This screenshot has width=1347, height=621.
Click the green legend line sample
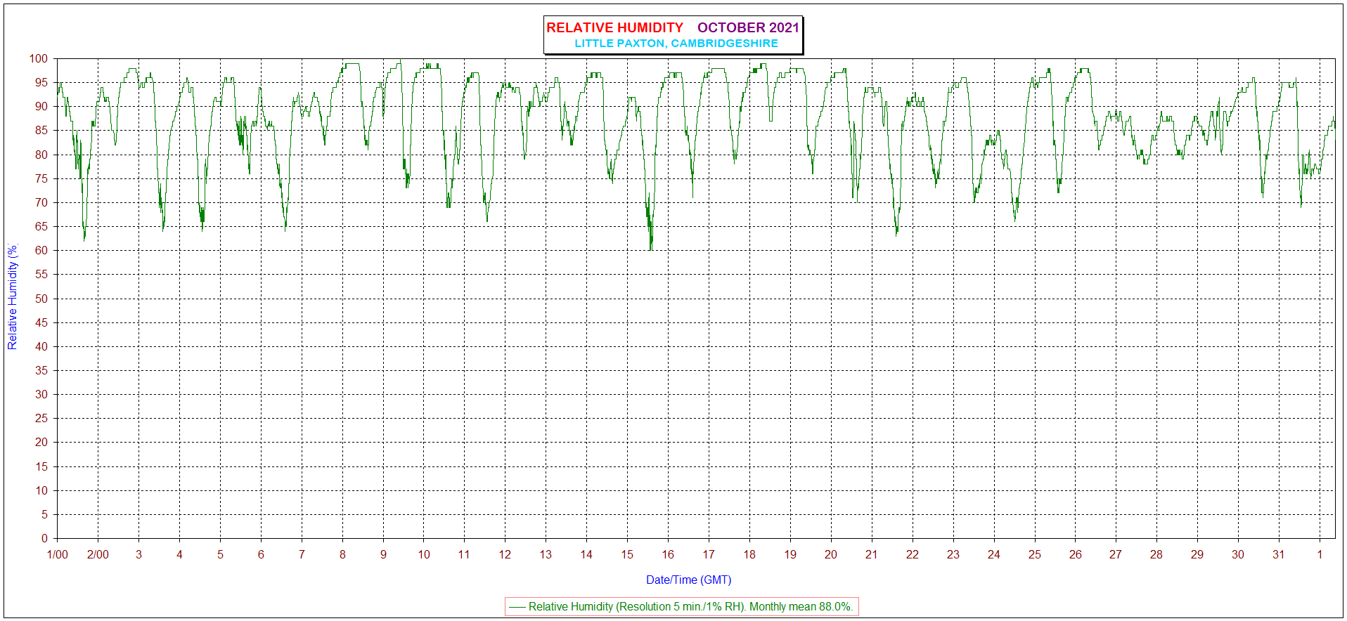click(x=517, y=607)
